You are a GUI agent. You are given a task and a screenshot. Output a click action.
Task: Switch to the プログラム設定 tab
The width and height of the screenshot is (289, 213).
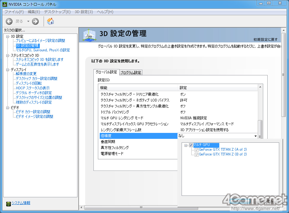tap(131, 73)
